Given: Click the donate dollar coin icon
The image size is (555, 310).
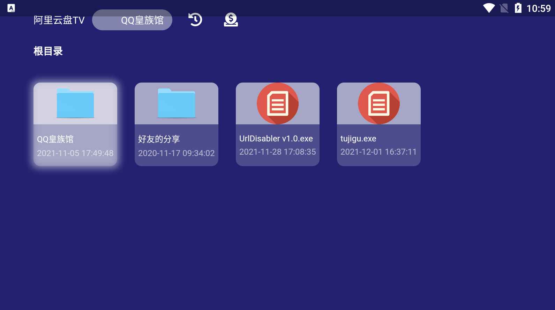Looking at the screenshot, I should pyautogui.click(x=231, y=20).
